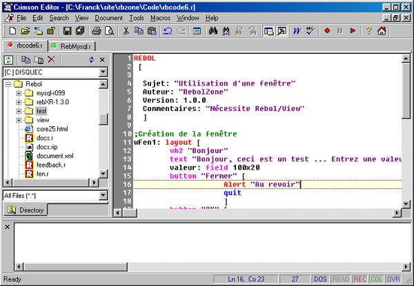Open the Edit menu

pos(37,18)
